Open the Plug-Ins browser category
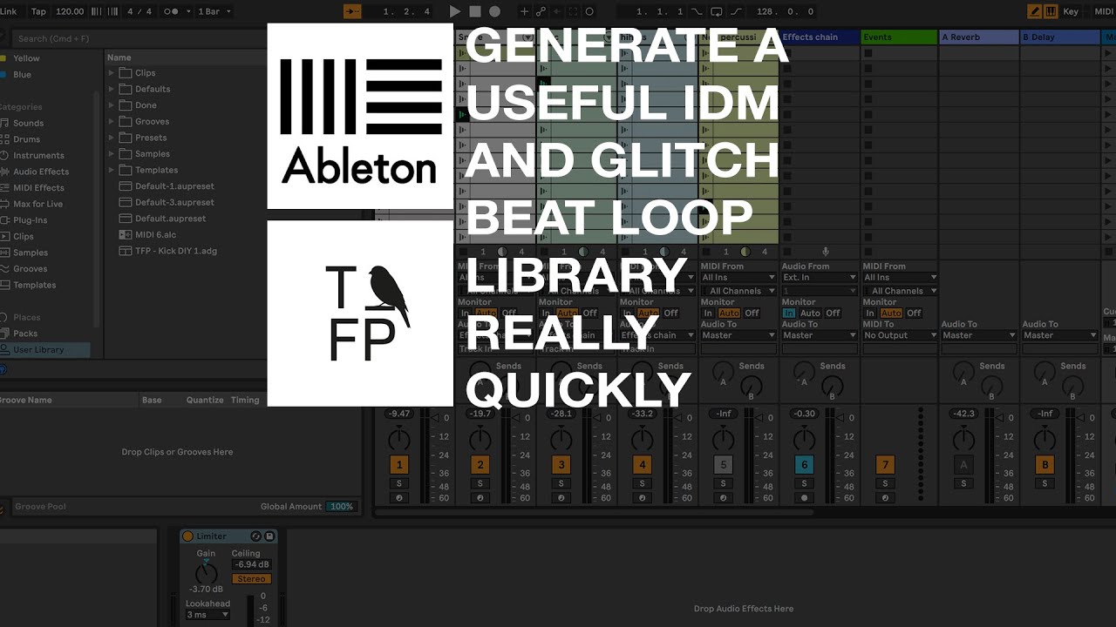Viewport: 1116px width, 627px height. [30, 220]
